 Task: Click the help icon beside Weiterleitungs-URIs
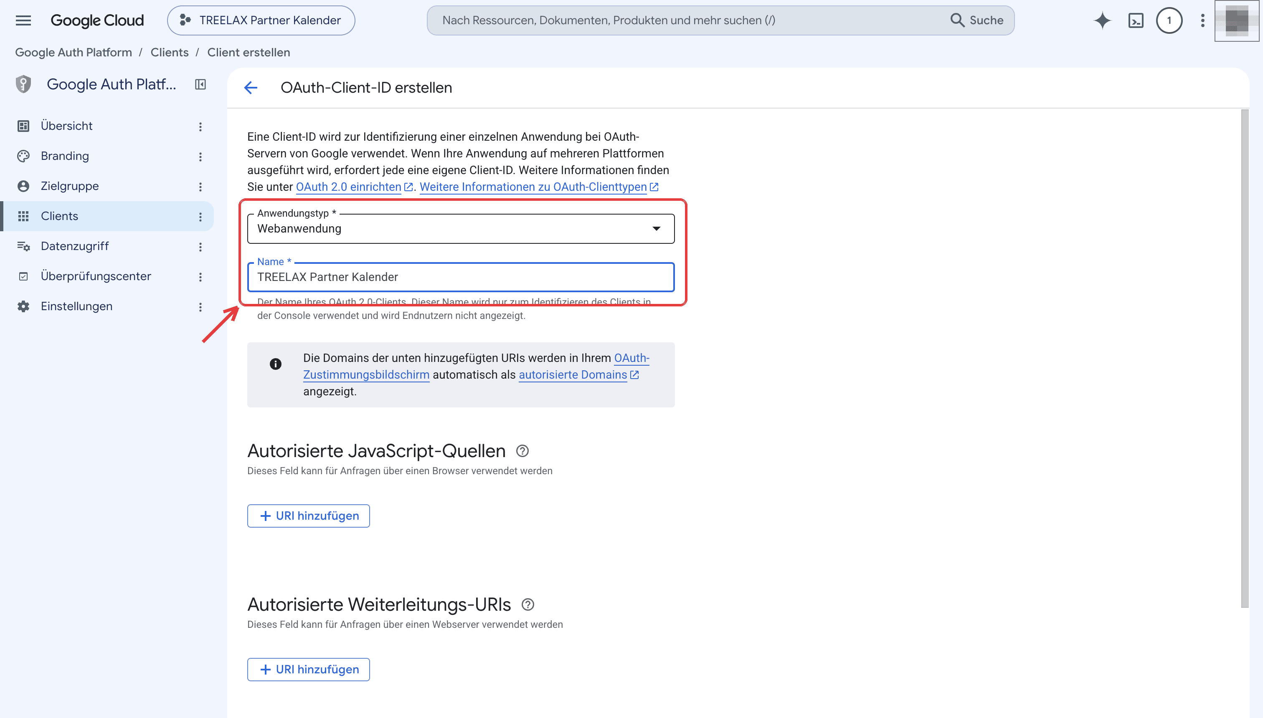[x=528, y=604]
